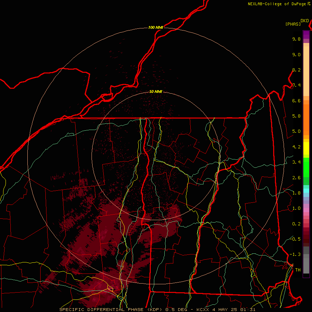The image size is (312, 312).
Task: Click the 100 NMI range ring label
Action: [x=156, y=27]
